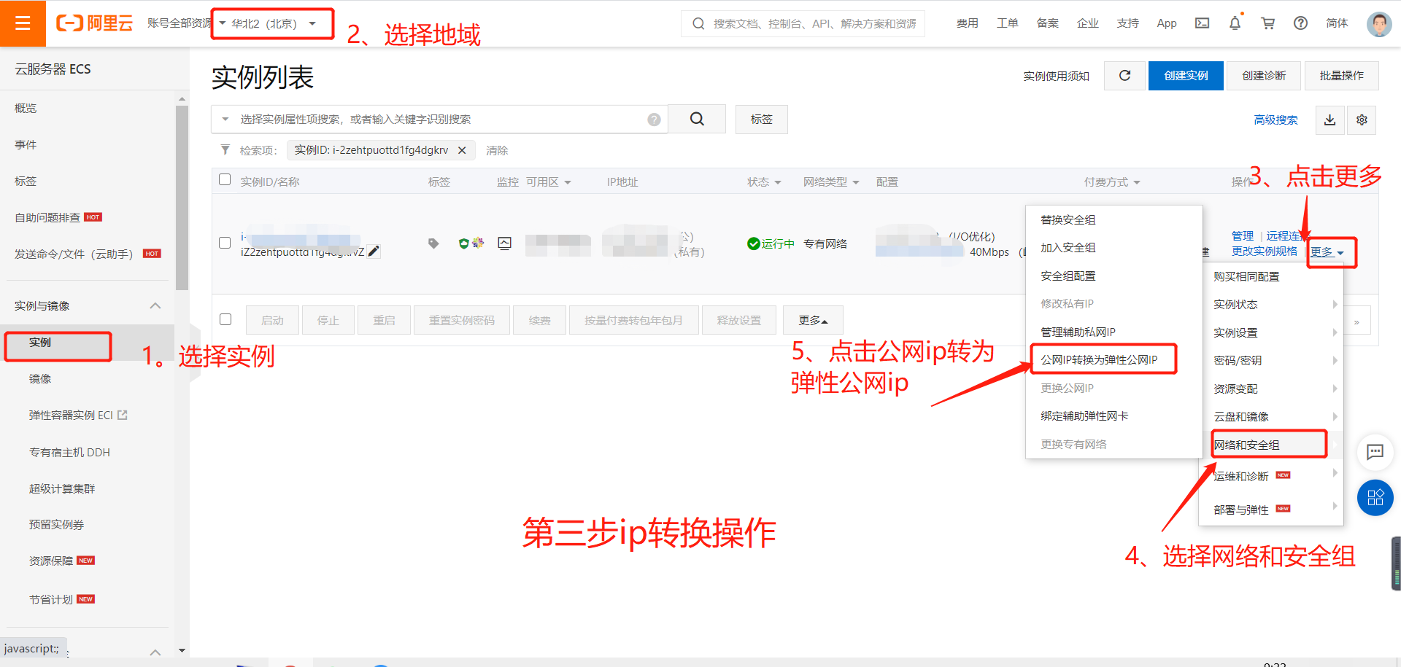Open the help question mark icon
The image size is (1401, 667).
pyautogui.click(x=1300, y=23)
